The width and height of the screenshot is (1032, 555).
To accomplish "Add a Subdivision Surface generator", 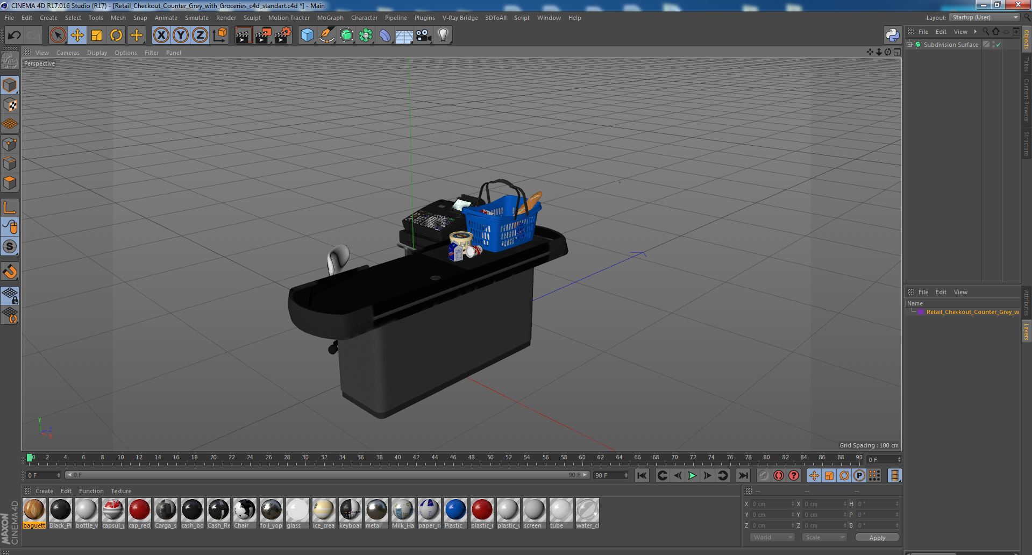I will click(x=346, y=35).
